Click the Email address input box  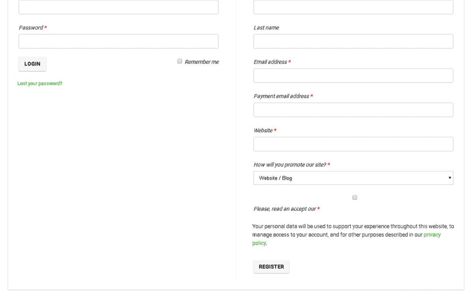tap(353, 76)
